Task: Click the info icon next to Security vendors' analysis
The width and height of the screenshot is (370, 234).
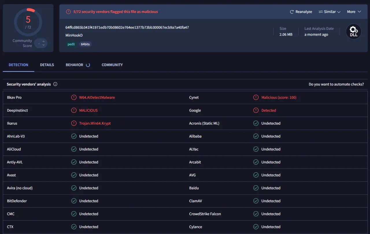Action: tap(55, 84)
